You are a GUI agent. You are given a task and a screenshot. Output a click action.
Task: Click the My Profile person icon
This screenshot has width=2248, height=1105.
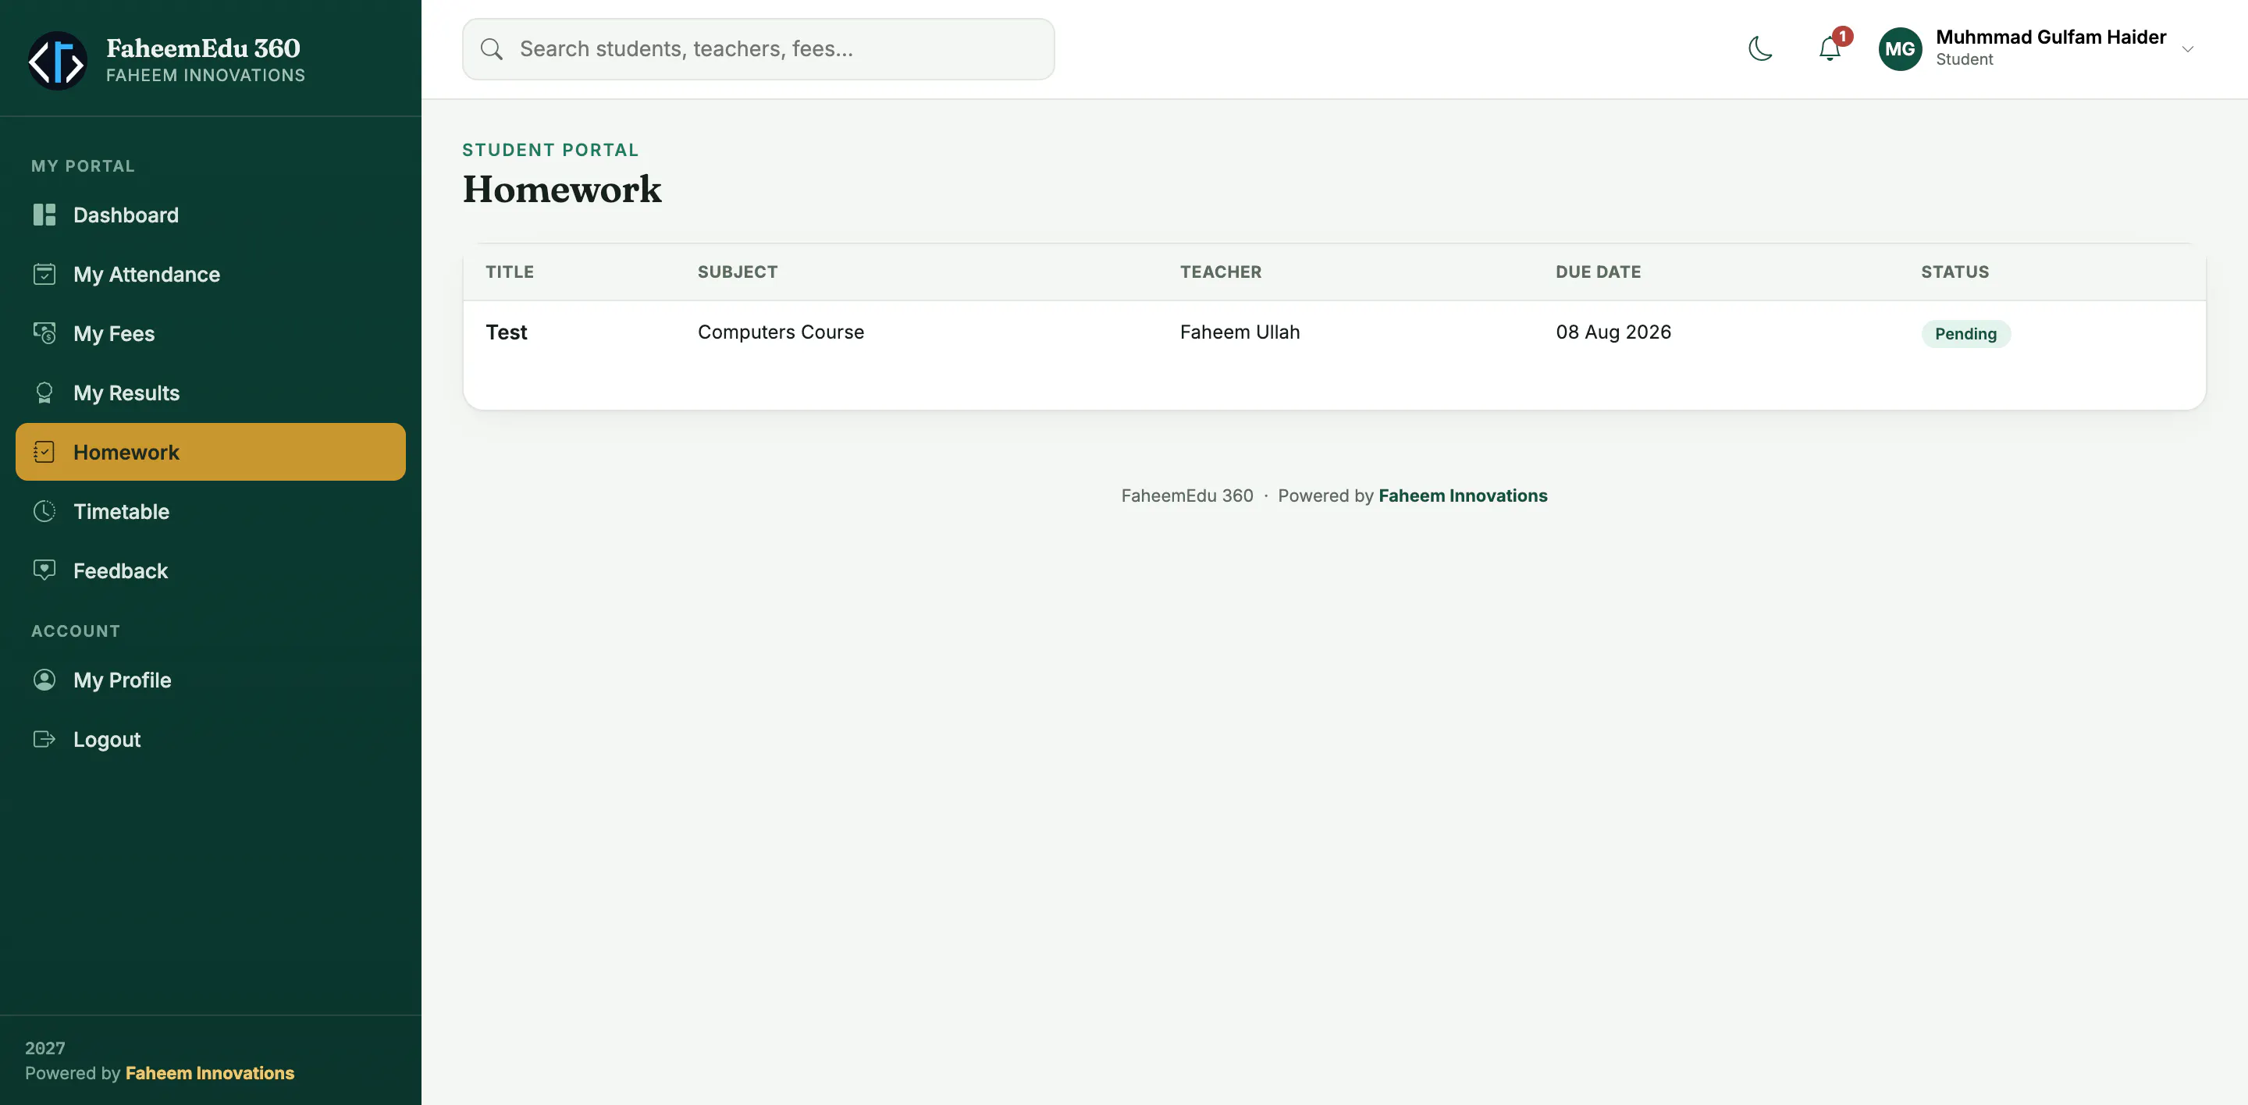[44, 680]
